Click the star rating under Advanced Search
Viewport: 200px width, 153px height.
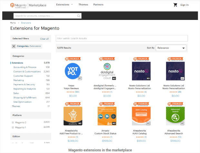click(x=174, y=137)
